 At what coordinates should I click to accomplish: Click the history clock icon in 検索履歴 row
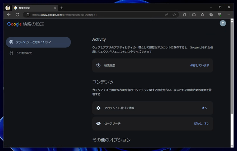(99, 66)
